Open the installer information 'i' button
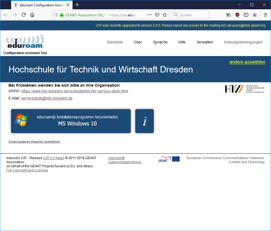This screenshot has width=271, height=231. tap(145, 121)
